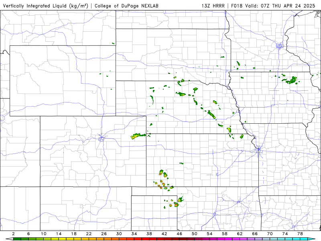This screenshot has height=241, width=321.
Task: Click the color scale value '42'
Action: click(x=165, y=234)
